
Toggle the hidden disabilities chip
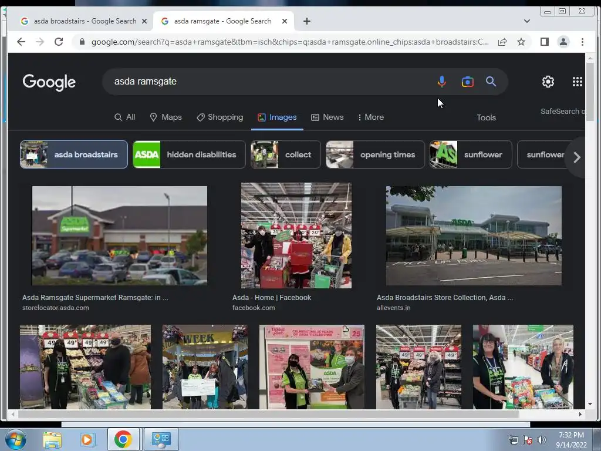tap(189, 154)
